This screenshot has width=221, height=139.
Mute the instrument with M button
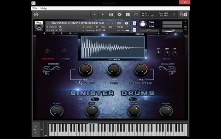[x=135, y=30]
